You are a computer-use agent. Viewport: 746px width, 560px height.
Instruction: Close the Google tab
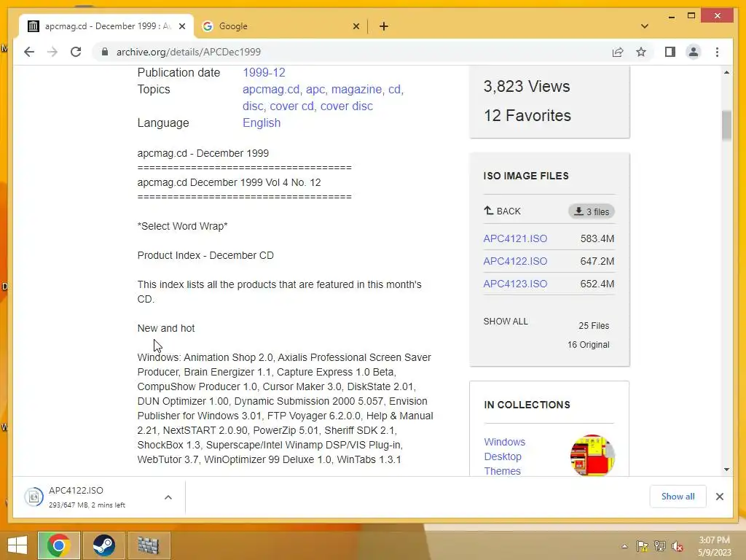coord(356,26)
